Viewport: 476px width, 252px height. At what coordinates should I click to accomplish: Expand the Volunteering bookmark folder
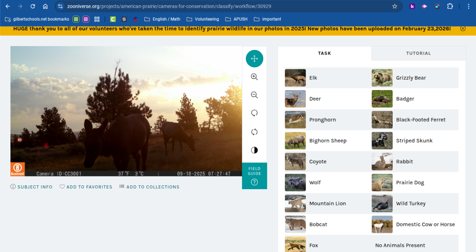coord(203,19)
